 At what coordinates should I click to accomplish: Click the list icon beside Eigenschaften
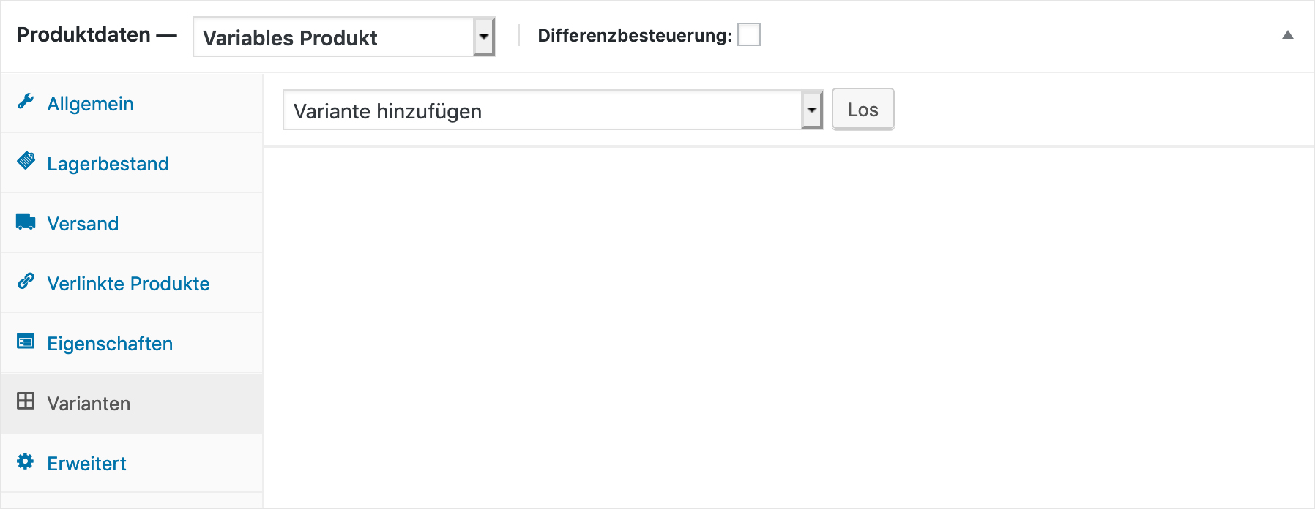[26, 342]
